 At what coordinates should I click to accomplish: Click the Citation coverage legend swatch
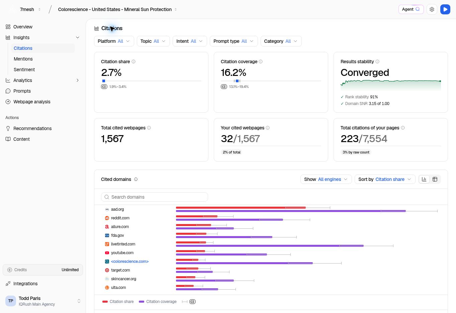[142, 302]
